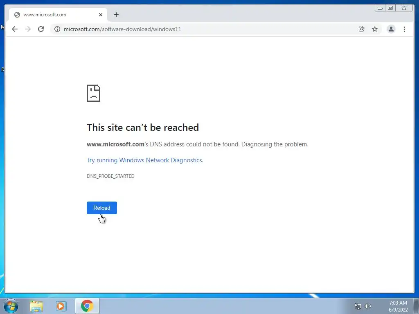The image size is (419, 314).
Task: Click the Show desktop button
Action: pos(416,306)
